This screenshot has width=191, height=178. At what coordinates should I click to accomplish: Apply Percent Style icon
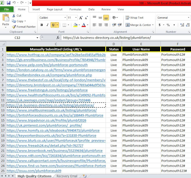click(x=168, y=25)
